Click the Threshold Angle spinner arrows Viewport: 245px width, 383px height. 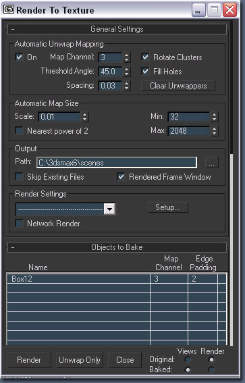pyautogui.click(x=126, y=72)
